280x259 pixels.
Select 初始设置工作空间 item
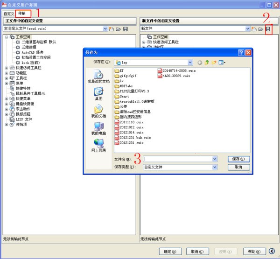coord(36,57)
